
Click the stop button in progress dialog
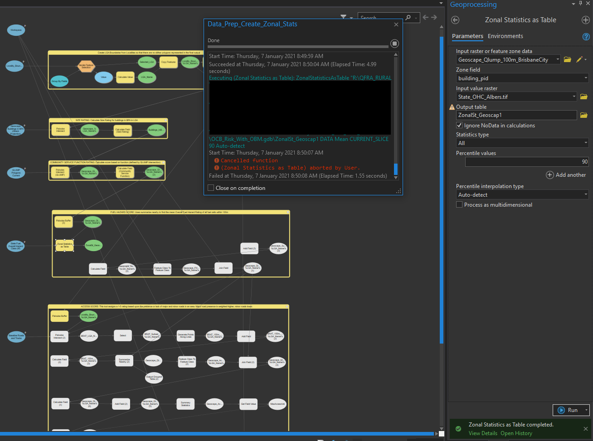[x=394, y=44]
